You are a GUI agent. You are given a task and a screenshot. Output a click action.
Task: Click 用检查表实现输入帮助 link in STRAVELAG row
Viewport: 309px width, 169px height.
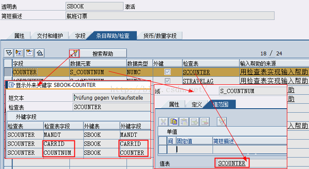[x=274, y=81]
